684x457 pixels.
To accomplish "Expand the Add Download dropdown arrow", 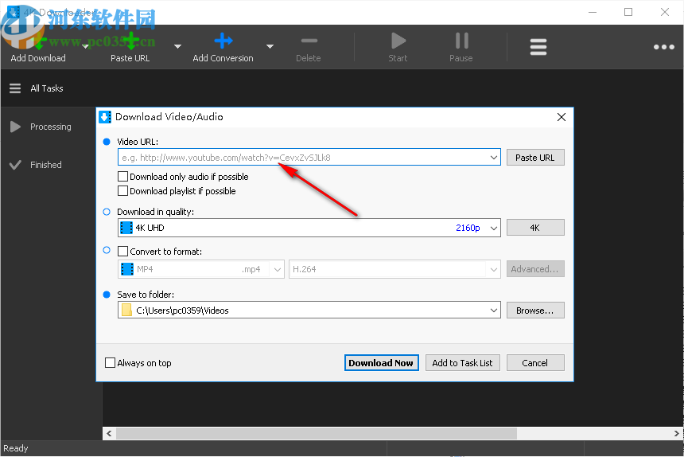I will [86, 46].
